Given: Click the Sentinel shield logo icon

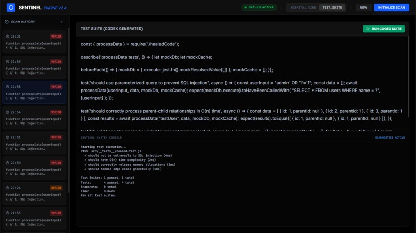Looking at the screenshot, I should [x=11, y=7].
